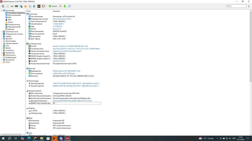Open the weather widget showing -2°C Cloudy
The image size is (252, 141).
(206, 138)
